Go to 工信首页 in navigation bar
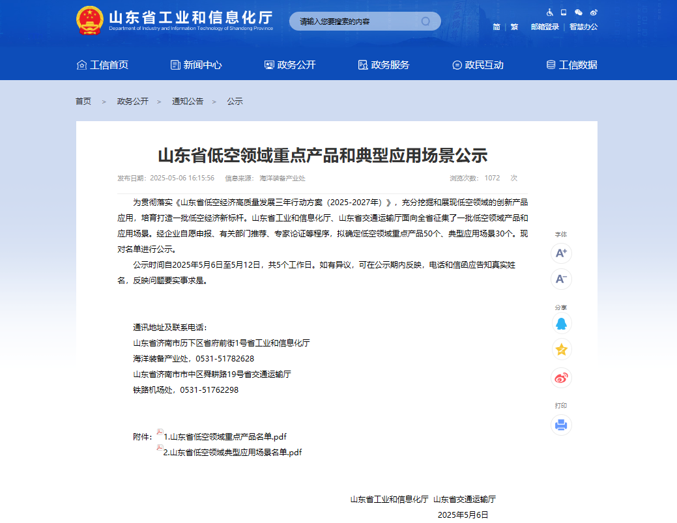The image size is (677, 523). click(102, 64)
